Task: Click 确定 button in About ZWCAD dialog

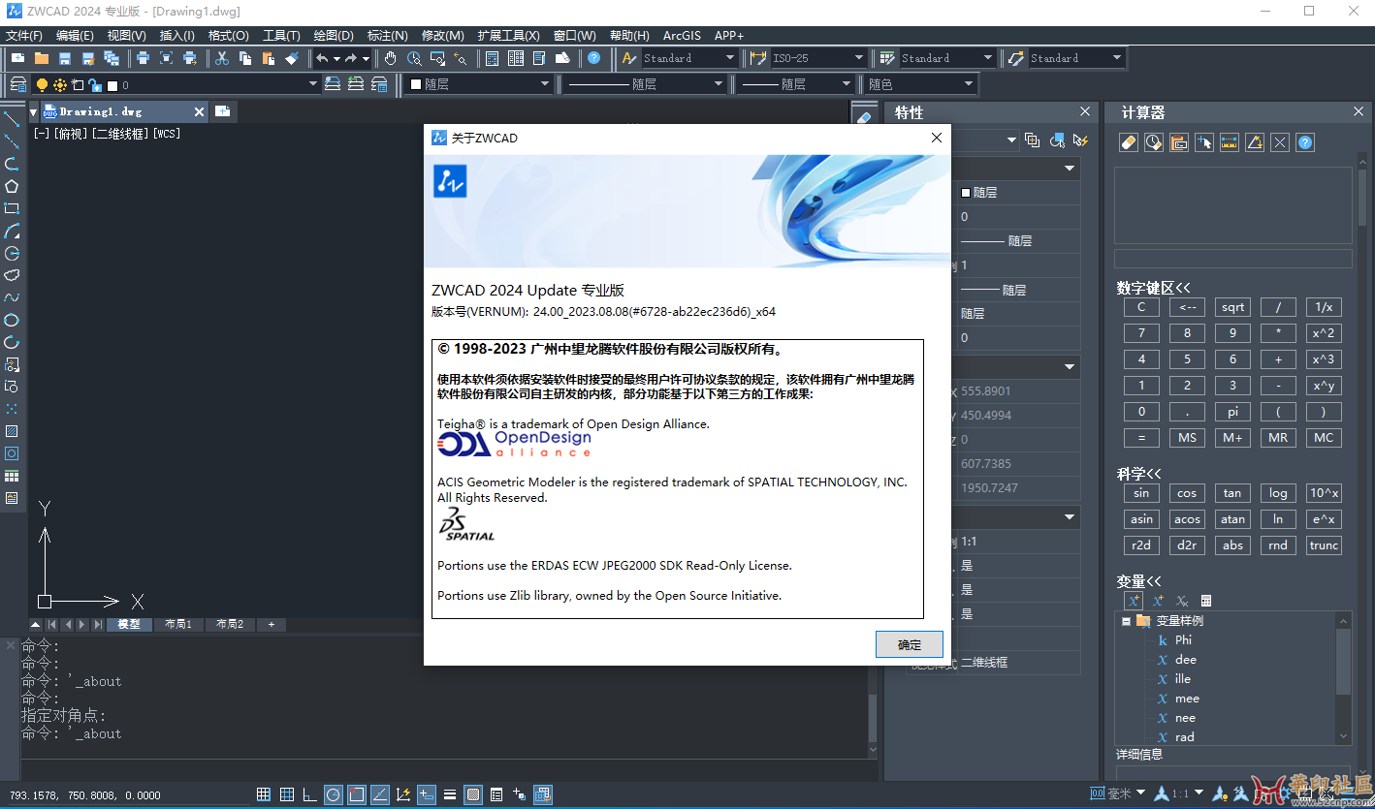Action: (910, 644)
